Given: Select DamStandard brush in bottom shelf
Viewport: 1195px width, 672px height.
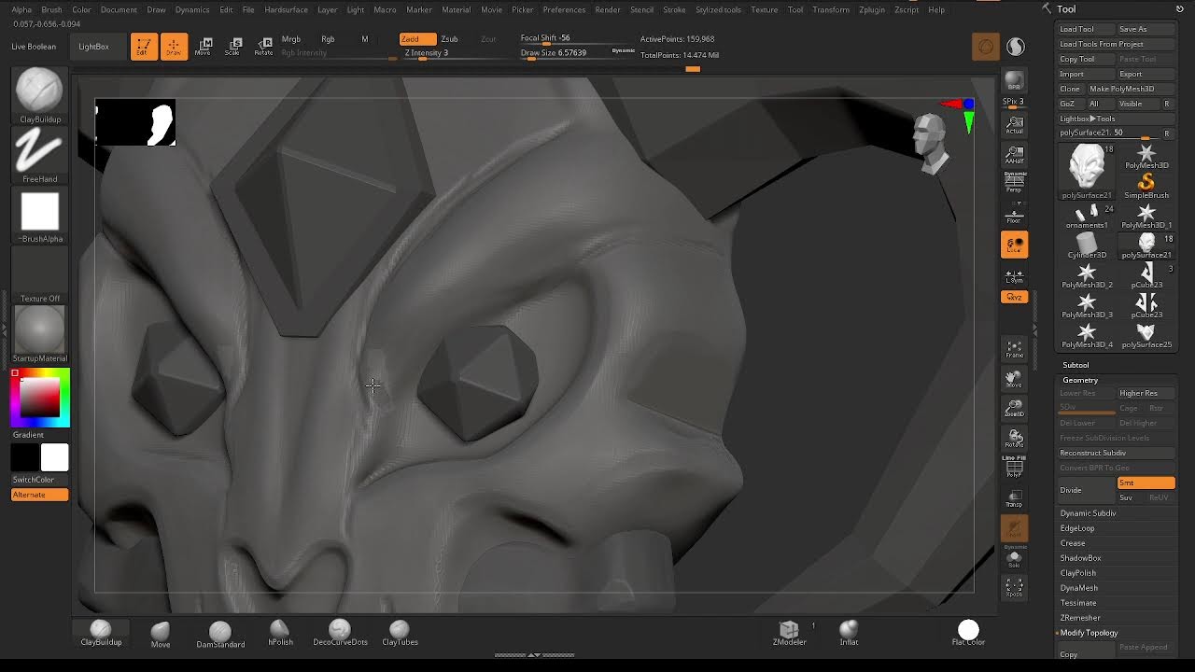Looking at the screenshot, I should click(x=220, y=635).
